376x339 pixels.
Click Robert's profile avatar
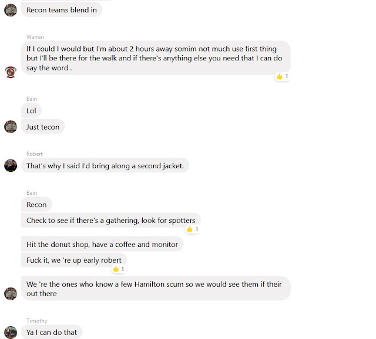[10, 165]
